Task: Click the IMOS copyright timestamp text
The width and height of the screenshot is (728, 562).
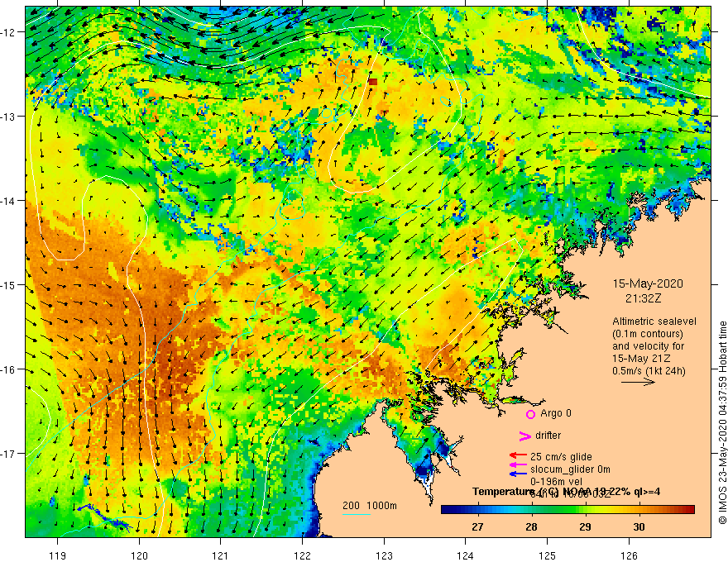Action: 722,422
